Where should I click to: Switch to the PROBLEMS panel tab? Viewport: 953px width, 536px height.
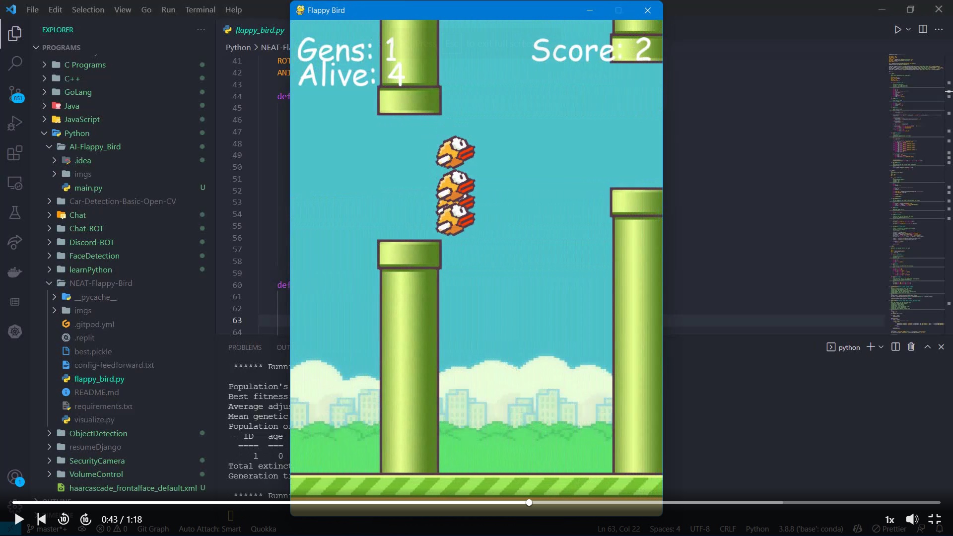click(245, 347)
